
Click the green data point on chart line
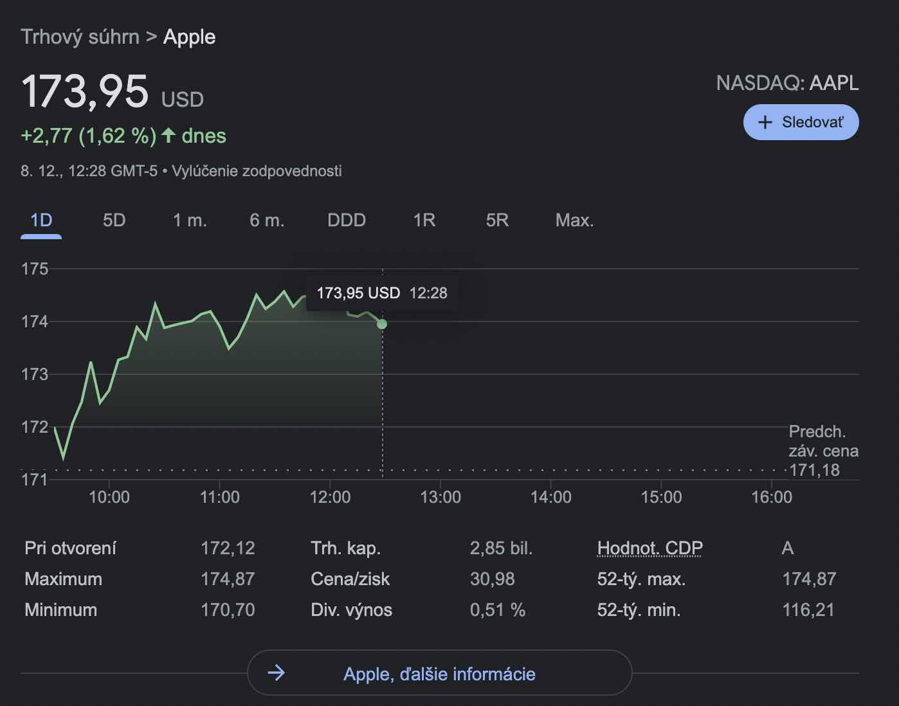pyautogui.click(x=382, y=324)
